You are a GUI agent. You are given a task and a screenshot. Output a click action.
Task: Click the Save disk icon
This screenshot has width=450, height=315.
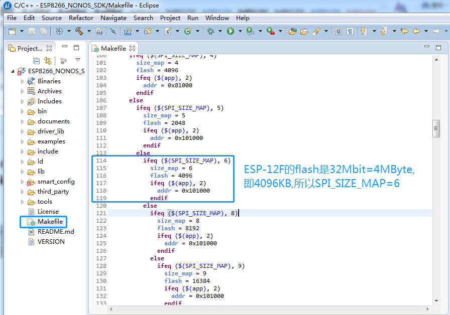pyautogui.click(x=32, y=31)
